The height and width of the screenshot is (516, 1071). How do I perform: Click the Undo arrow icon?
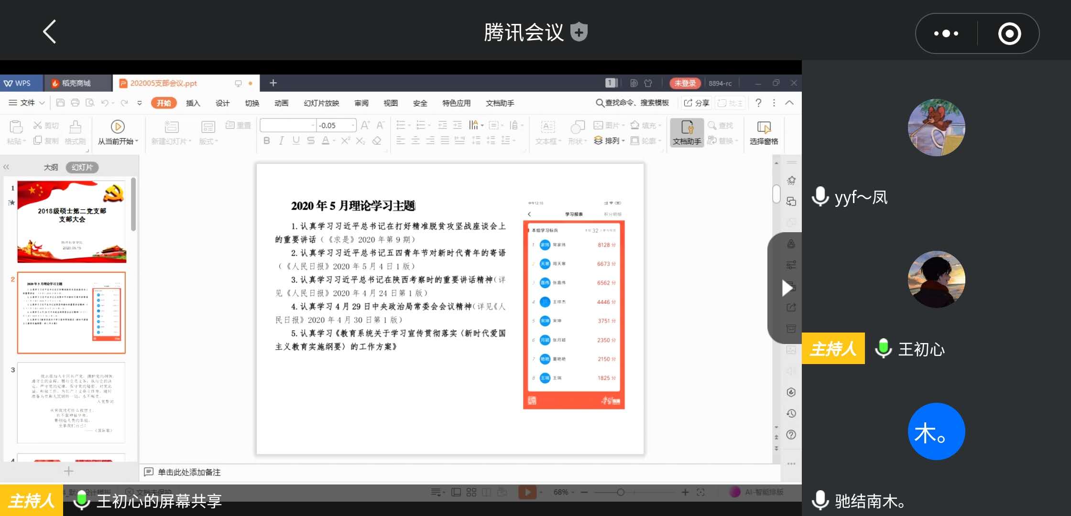tap(105, 103)
